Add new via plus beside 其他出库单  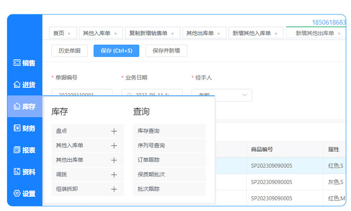coord(114,160)
